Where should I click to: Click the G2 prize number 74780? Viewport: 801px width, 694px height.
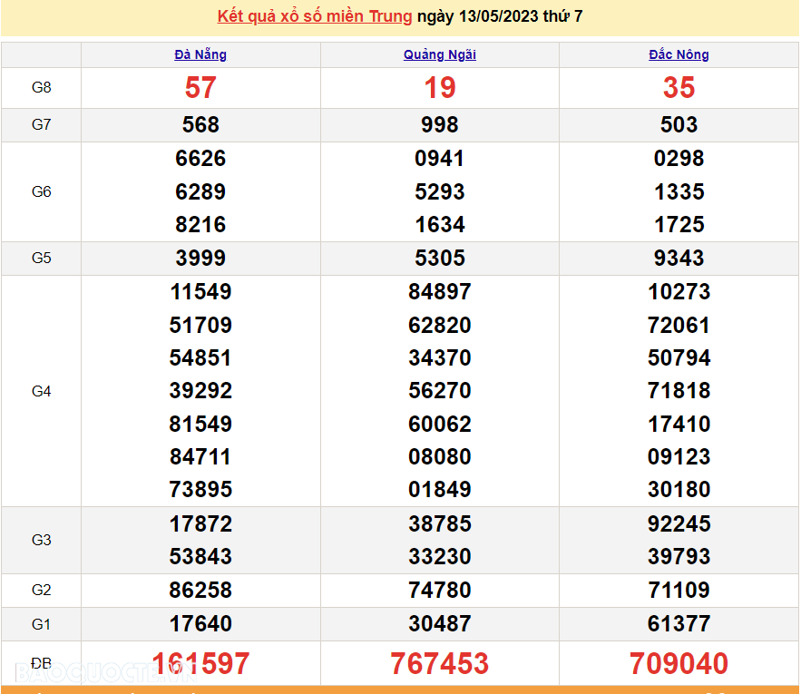click(439, 589)
